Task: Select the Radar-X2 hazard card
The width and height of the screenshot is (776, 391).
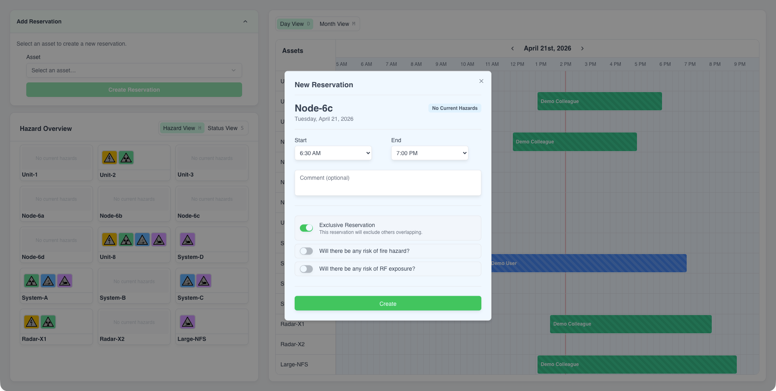Action: point(134,327)
